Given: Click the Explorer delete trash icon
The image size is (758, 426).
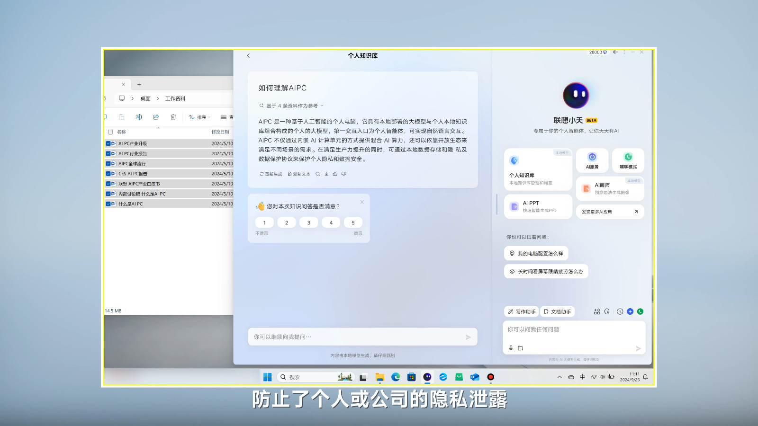Looking at the screenshot, I should coord(173,117).
